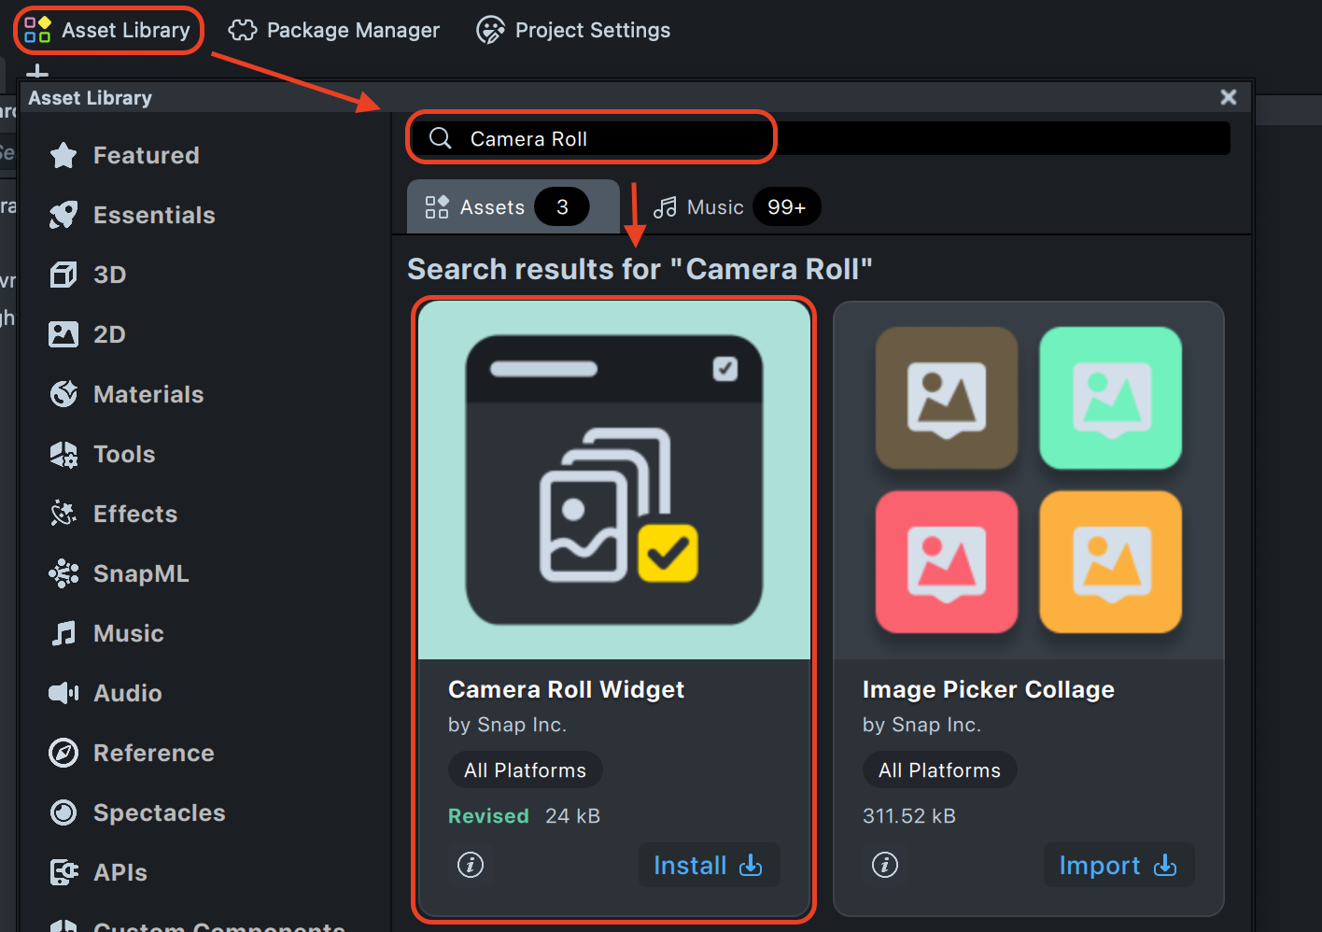Choose the 3D cube icon category

click(x=63, y=275)
